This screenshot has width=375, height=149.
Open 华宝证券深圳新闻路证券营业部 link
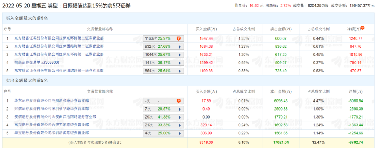(x=51, y=133)
